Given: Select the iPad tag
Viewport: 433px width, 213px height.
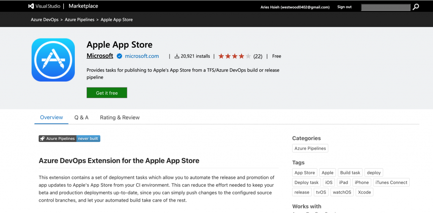Looking at the screenshot, I should tap(344, 183).
